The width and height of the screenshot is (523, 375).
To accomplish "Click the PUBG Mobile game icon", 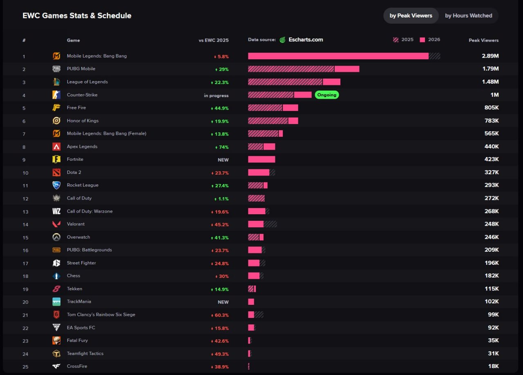I will 56,69.
